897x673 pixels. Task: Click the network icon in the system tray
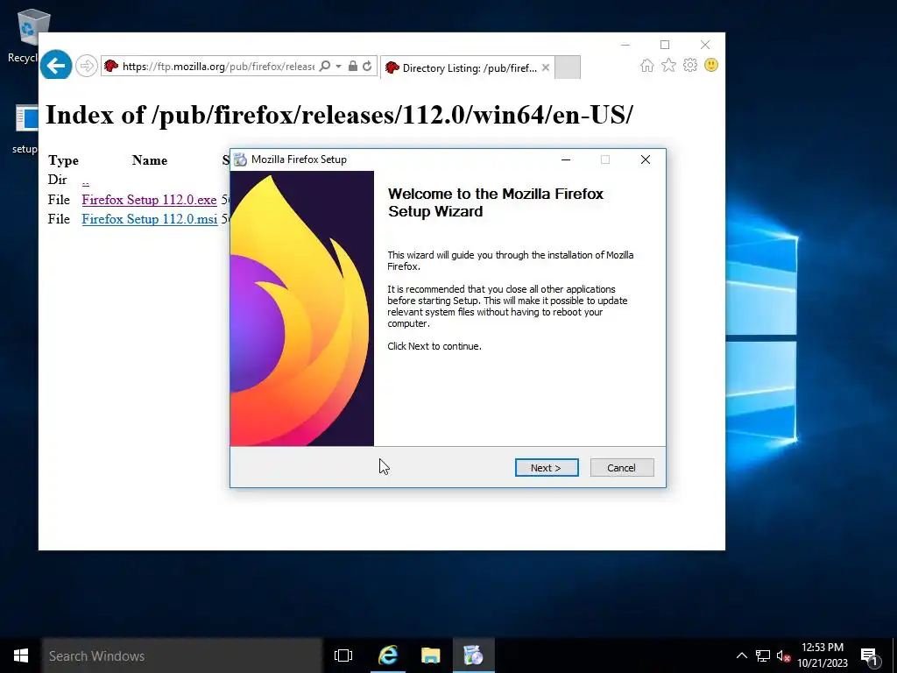(763, 655)
